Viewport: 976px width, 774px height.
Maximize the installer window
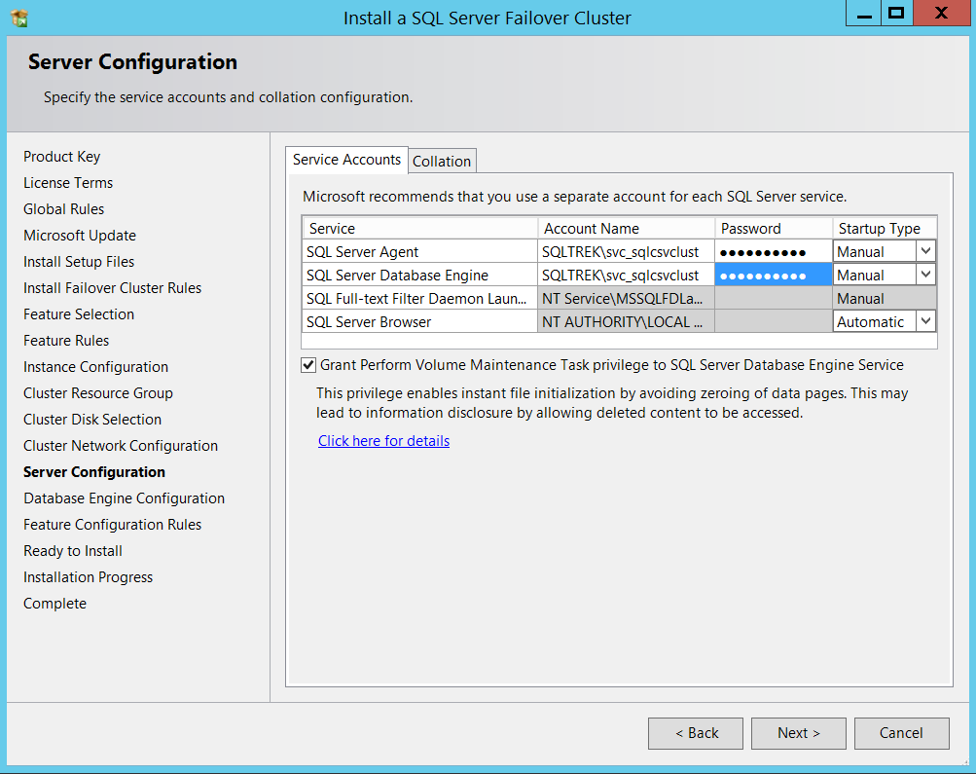pyautogui.click(x=896, y=14)
